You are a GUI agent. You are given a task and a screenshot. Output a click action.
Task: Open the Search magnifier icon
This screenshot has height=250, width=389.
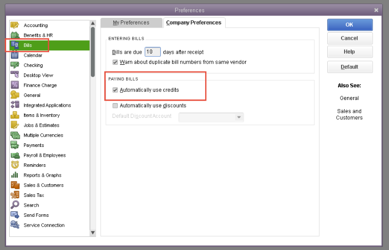(x=15, y=205)
